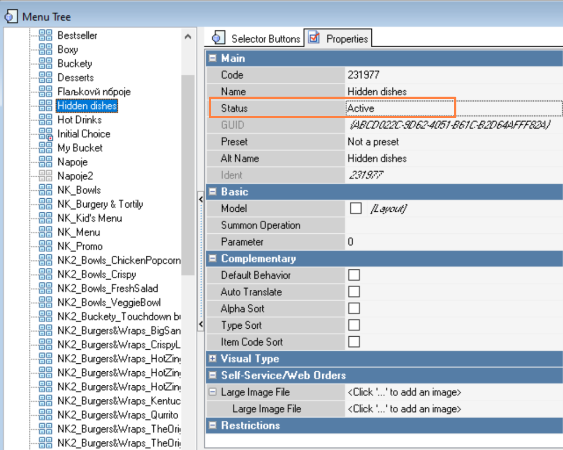
Task: Click the grid icon beside Bestseller
Action: pyautogui.click(x=45, y=35)
